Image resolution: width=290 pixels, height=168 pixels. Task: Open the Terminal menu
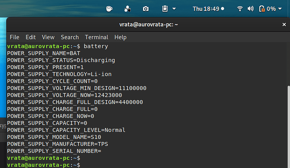97,37
